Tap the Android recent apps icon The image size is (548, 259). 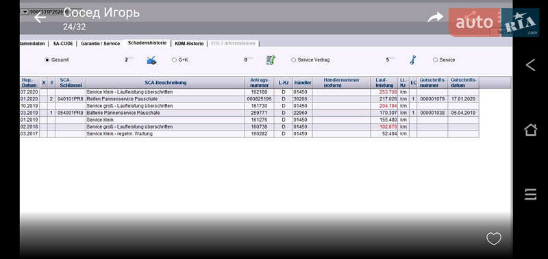coord(530,194)
